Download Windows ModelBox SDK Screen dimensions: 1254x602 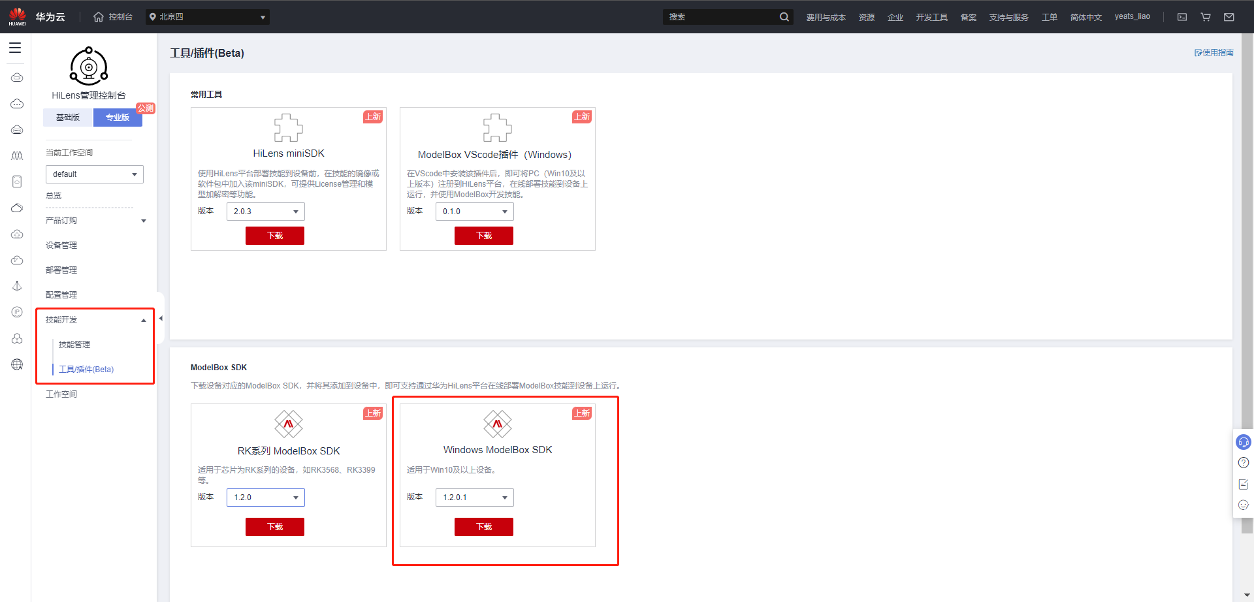pos(484,527)
